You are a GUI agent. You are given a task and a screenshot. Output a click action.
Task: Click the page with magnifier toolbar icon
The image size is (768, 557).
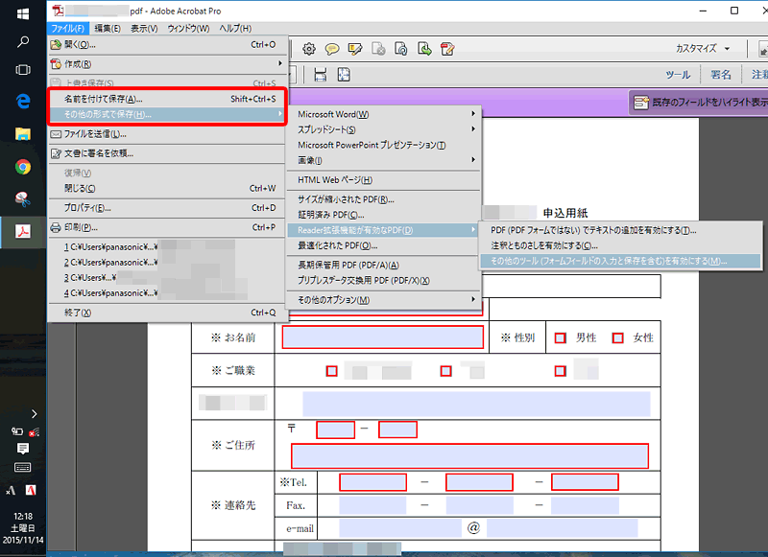401,48
